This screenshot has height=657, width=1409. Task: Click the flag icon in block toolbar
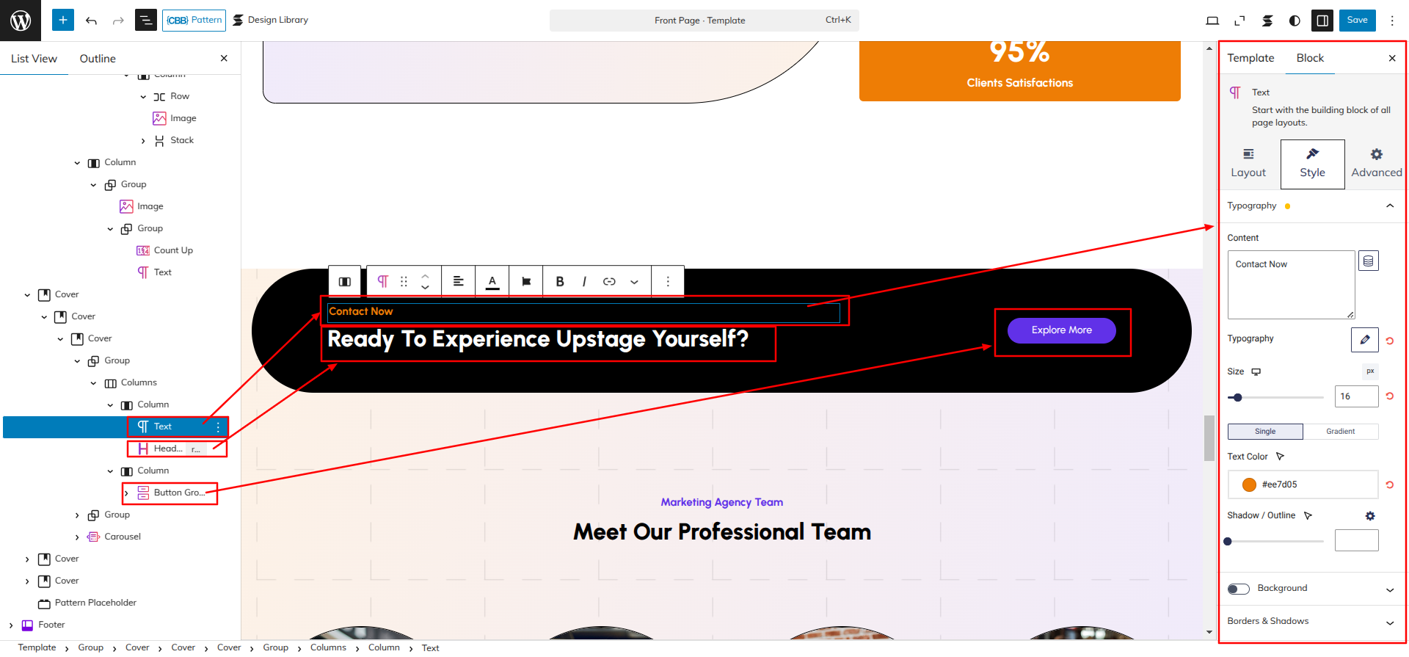(526, 282)
